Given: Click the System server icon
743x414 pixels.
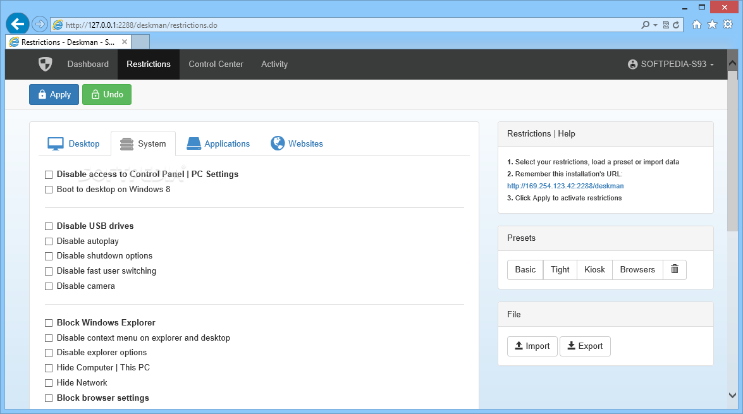Looking at the screenshot, I should click(126, 143).
